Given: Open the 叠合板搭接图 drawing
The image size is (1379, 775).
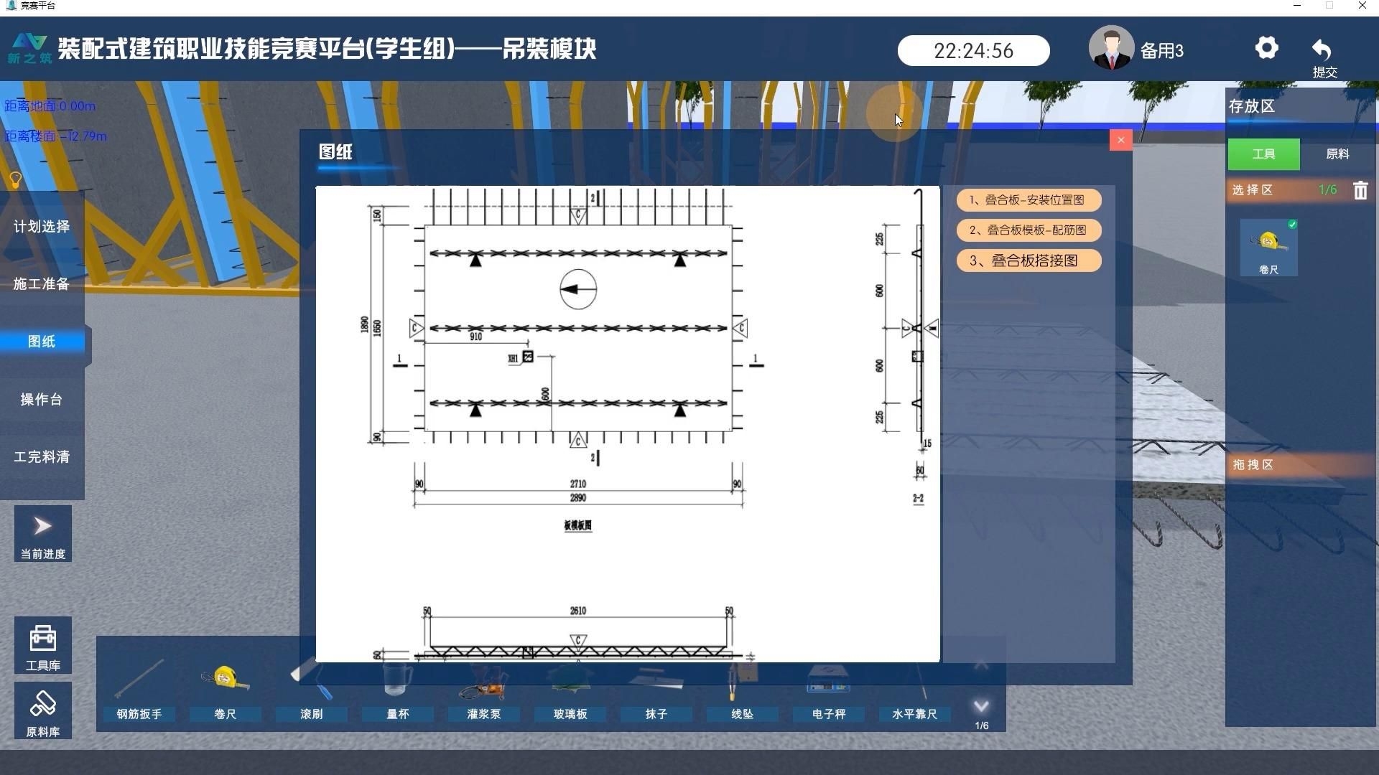Looking at the screenshot, I should [1028, 260].
